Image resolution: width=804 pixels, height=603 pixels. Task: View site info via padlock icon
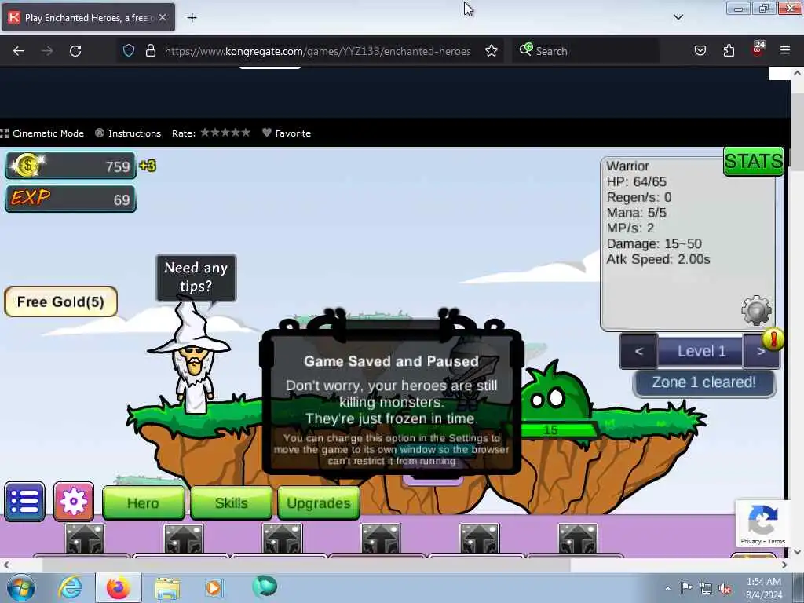pyautogui.click(x=150, y=51)
